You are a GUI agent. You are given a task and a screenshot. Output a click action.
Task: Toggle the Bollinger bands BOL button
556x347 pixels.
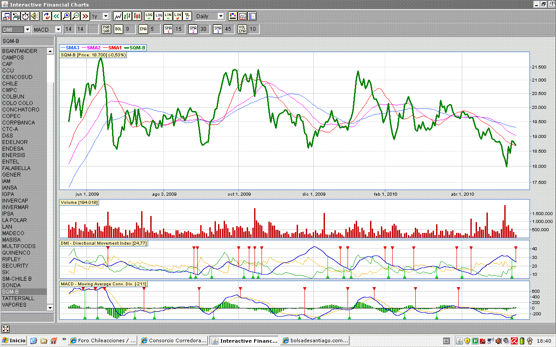point(119,29)
